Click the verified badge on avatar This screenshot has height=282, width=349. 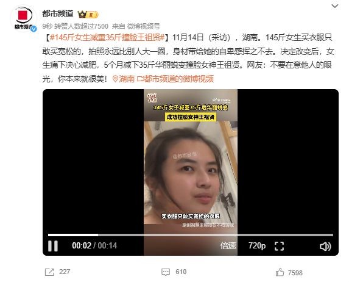33,29
